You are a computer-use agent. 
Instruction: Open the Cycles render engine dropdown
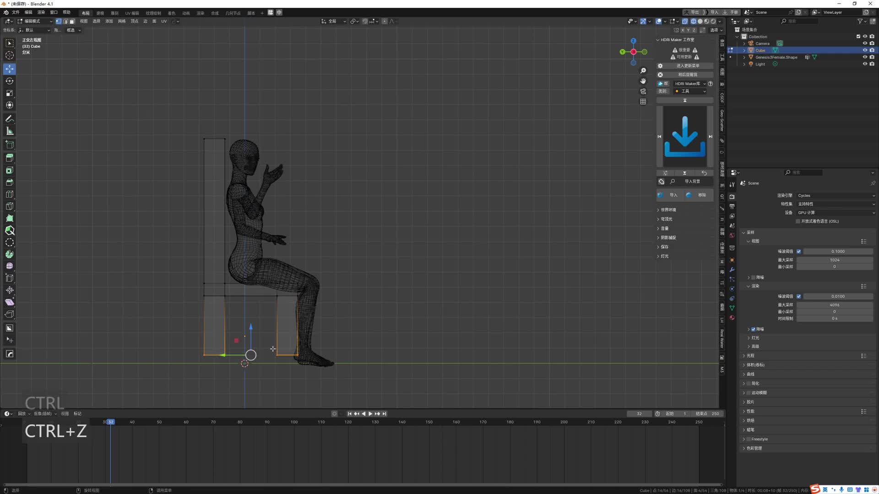pos(836,196)
